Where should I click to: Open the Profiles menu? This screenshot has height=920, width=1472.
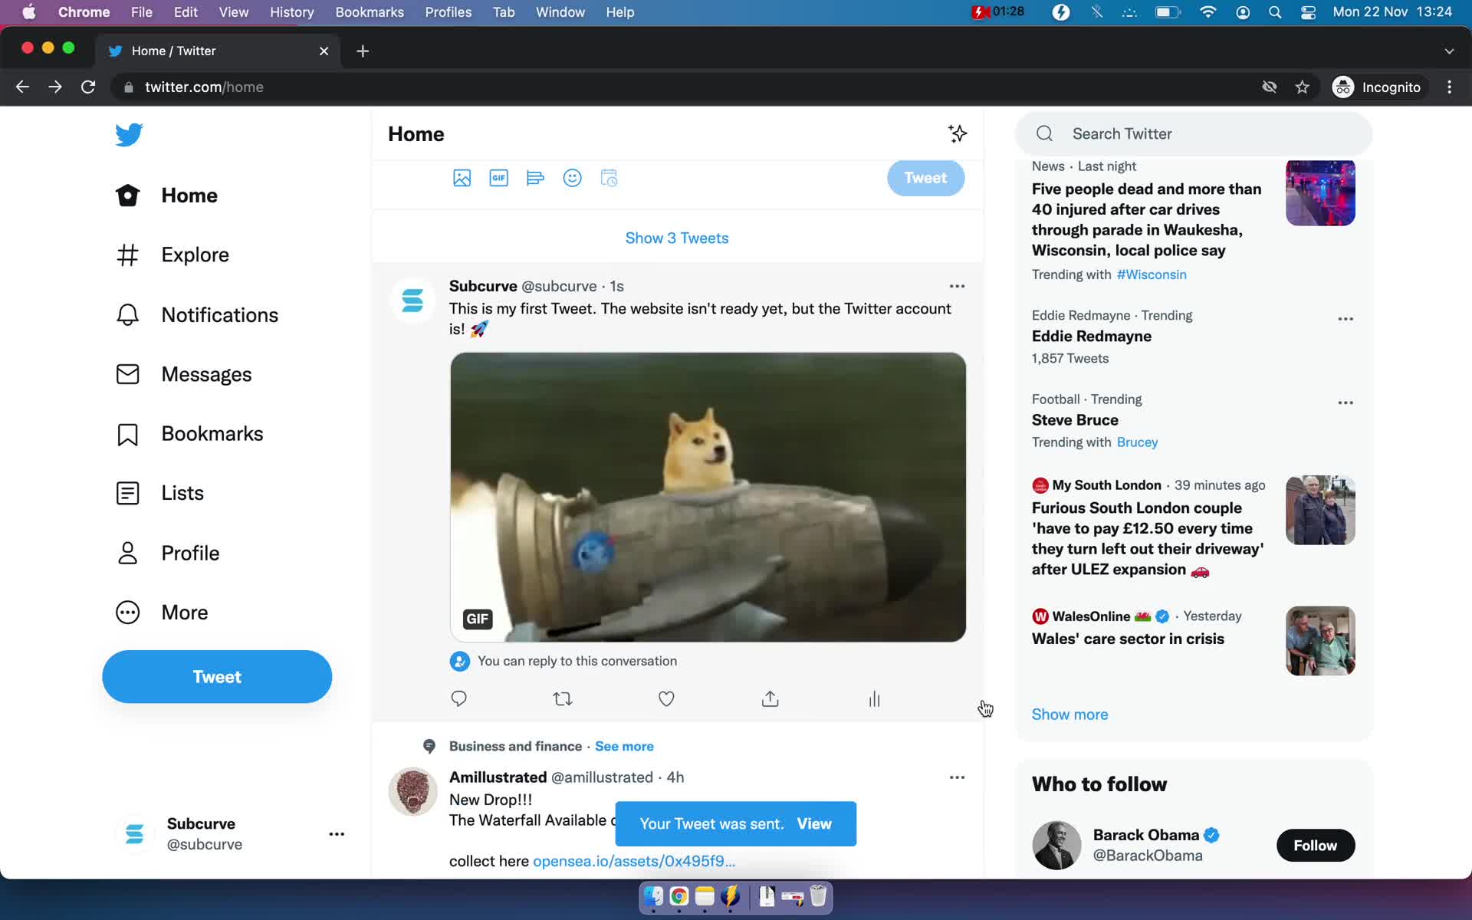click(x=449, y=12)
